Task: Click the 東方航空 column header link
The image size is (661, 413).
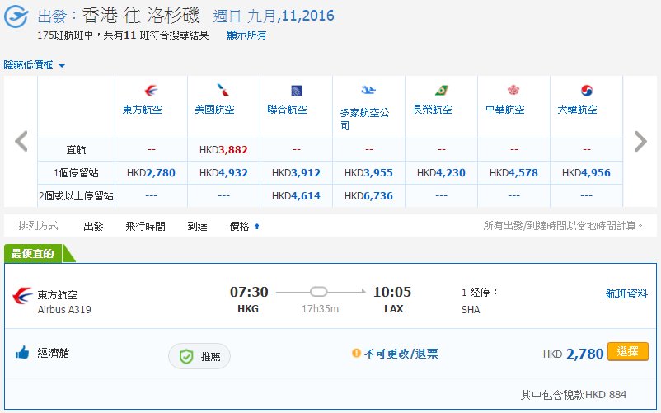Action: point(142,110)
